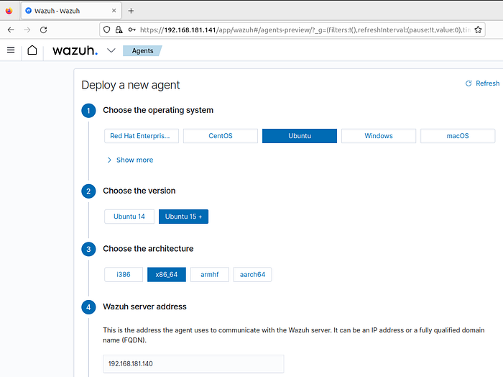
Task: Select Ubuntu operating system
Action: coord(300,136)
